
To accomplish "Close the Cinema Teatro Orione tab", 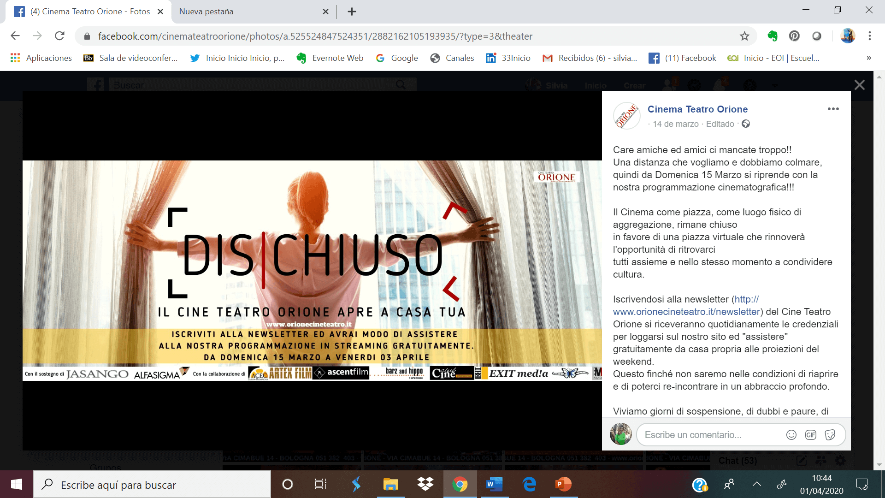I will click(160, 12).
